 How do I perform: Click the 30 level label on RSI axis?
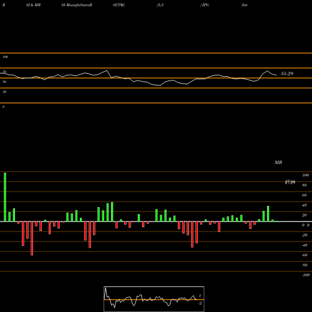[x=4, y=92]
